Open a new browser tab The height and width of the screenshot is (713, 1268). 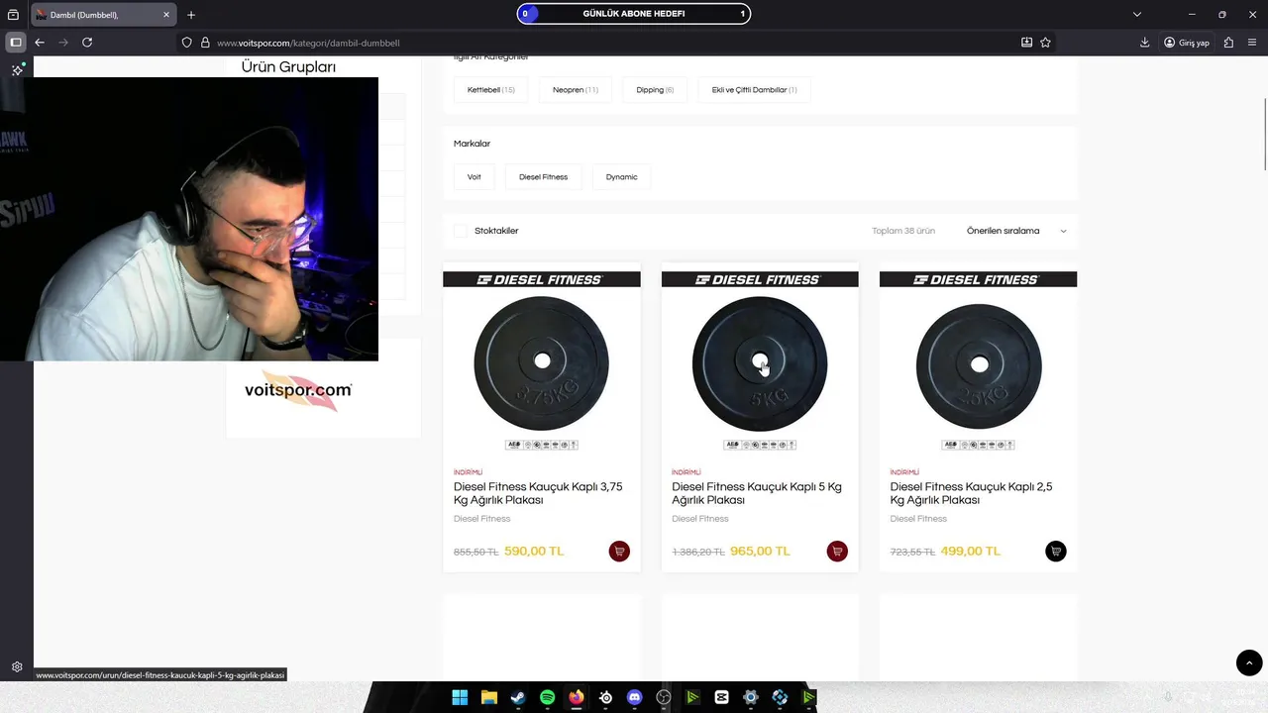tap(191, 15)
